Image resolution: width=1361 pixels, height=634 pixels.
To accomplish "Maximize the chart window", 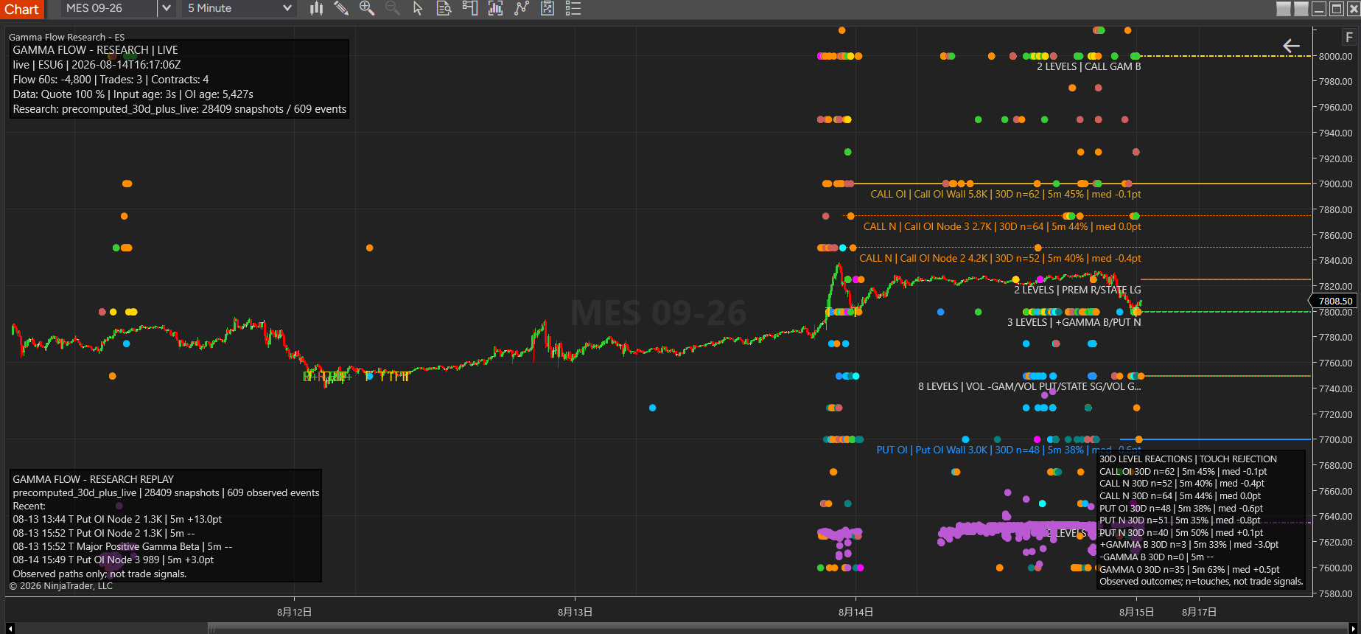I will [x=1336, y=9].
